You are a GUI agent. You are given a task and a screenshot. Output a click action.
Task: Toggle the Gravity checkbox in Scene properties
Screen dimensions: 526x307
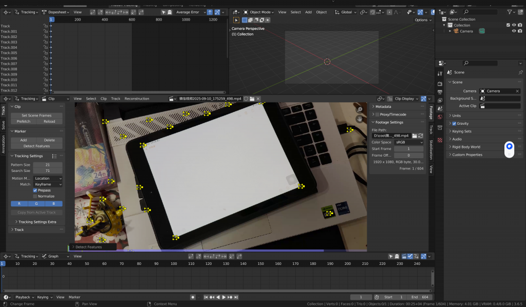(454, 124)
